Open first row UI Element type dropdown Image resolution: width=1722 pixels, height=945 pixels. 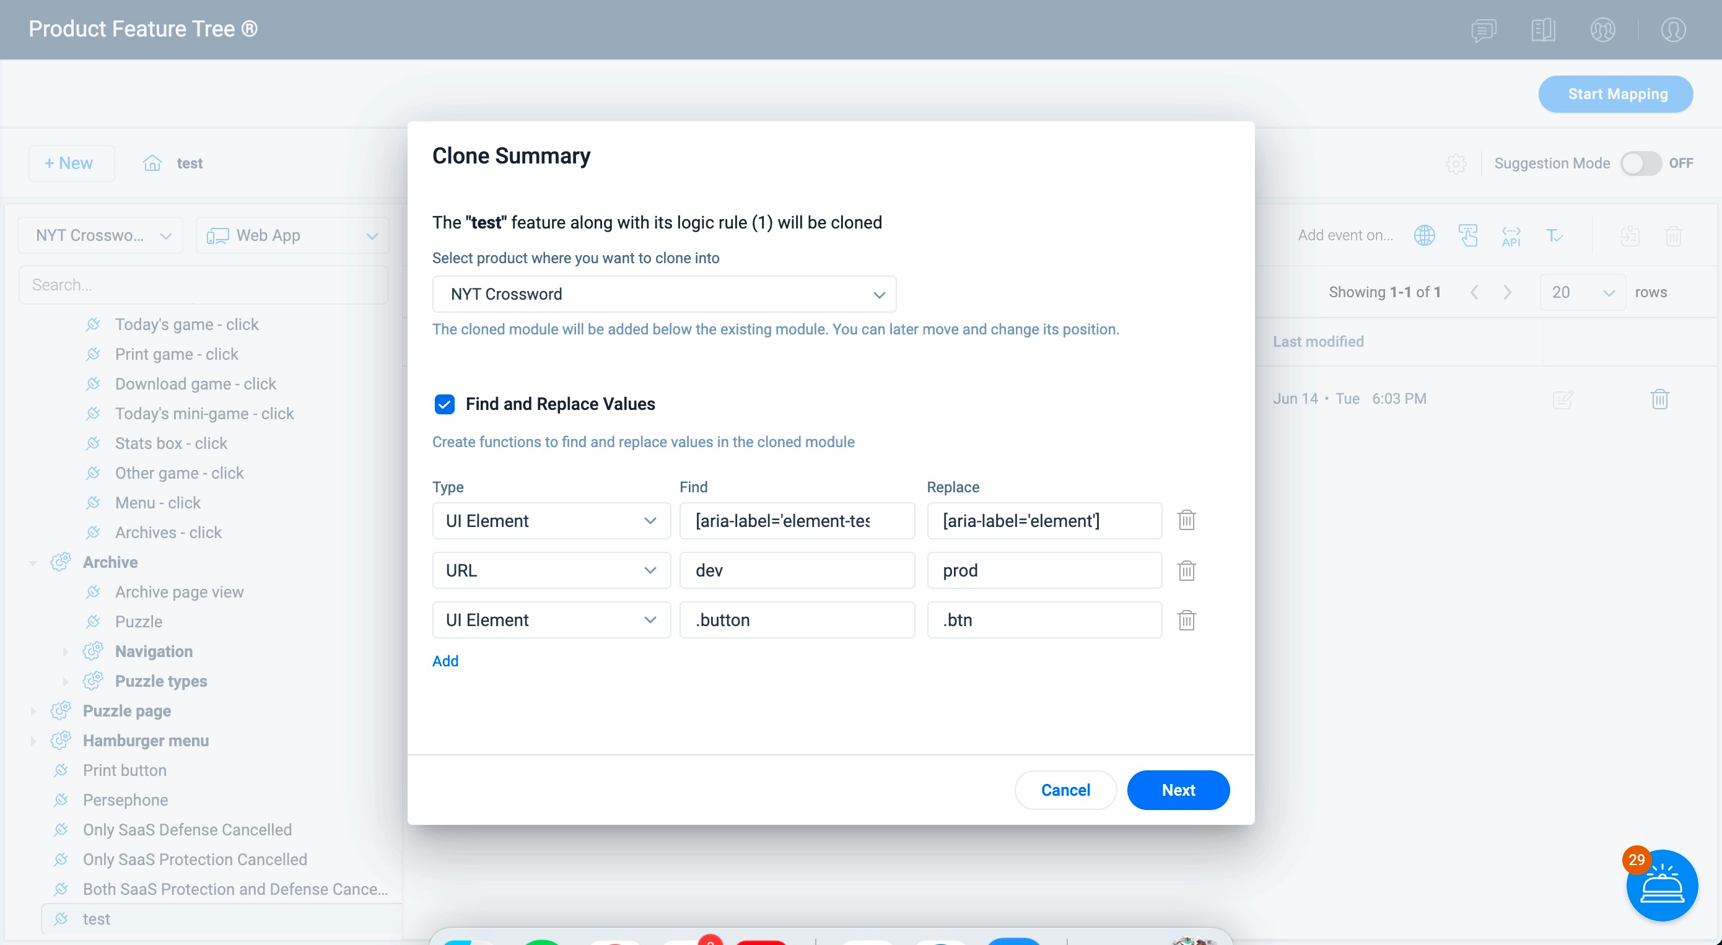(x=551, y=521)
